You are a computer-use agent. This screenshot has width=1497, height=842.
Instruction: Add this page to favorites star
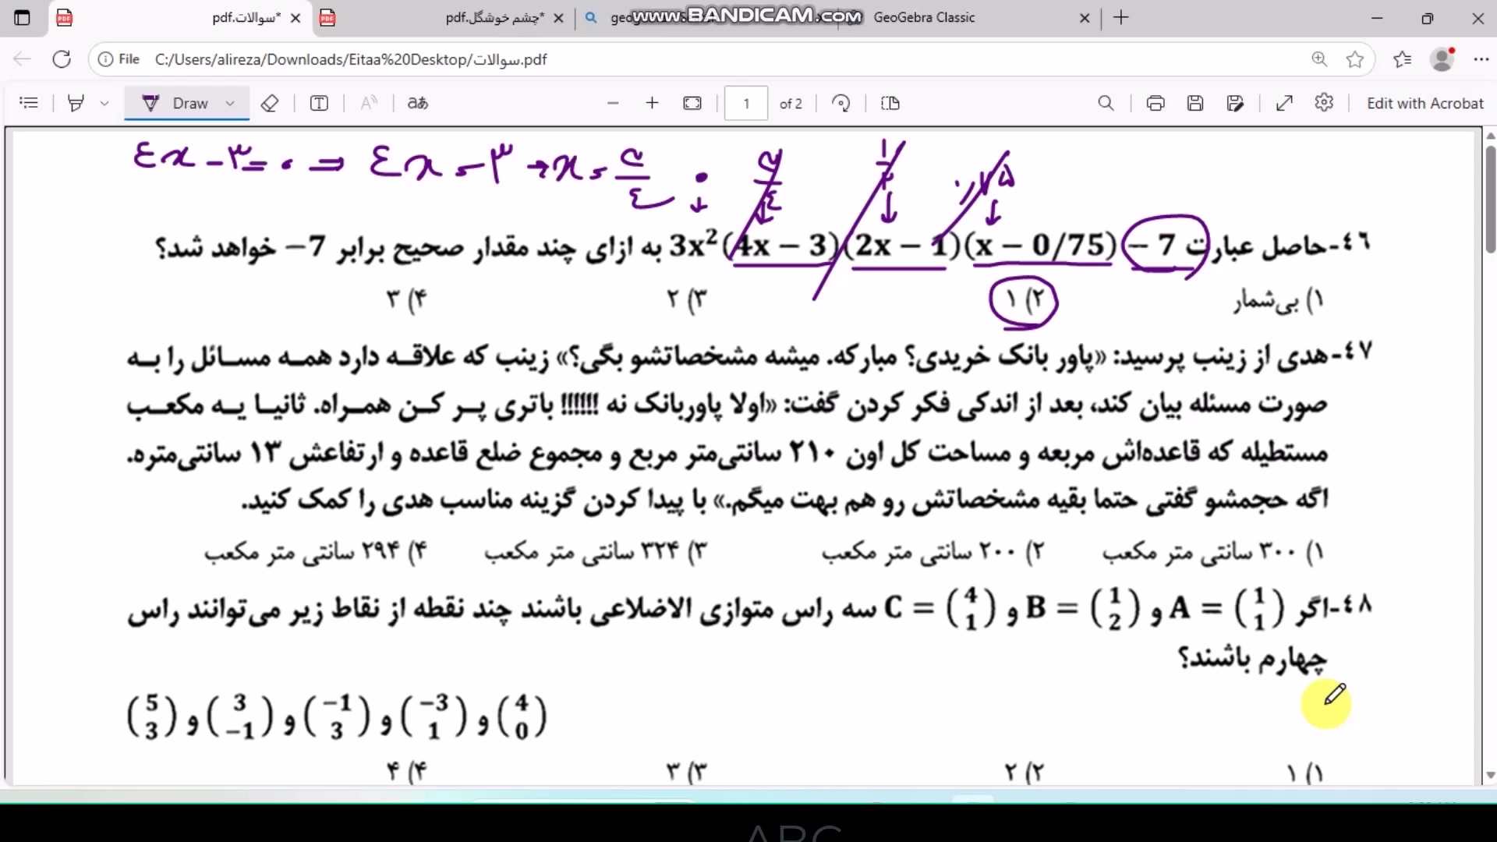[x=1355, y=59]
